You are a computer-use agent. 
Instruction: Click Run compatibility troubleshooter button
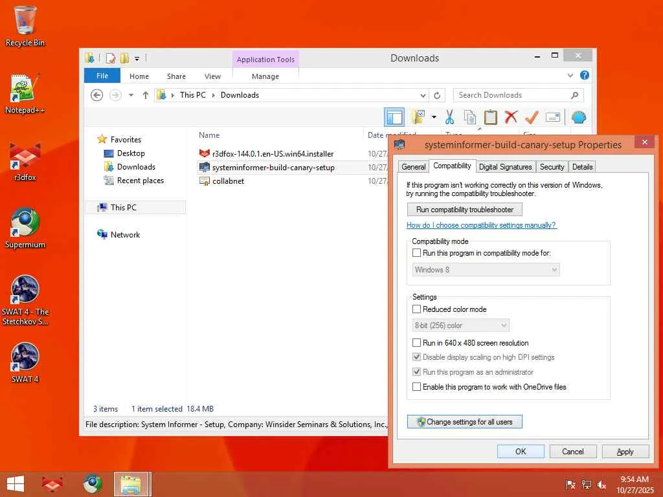(465, 210)
